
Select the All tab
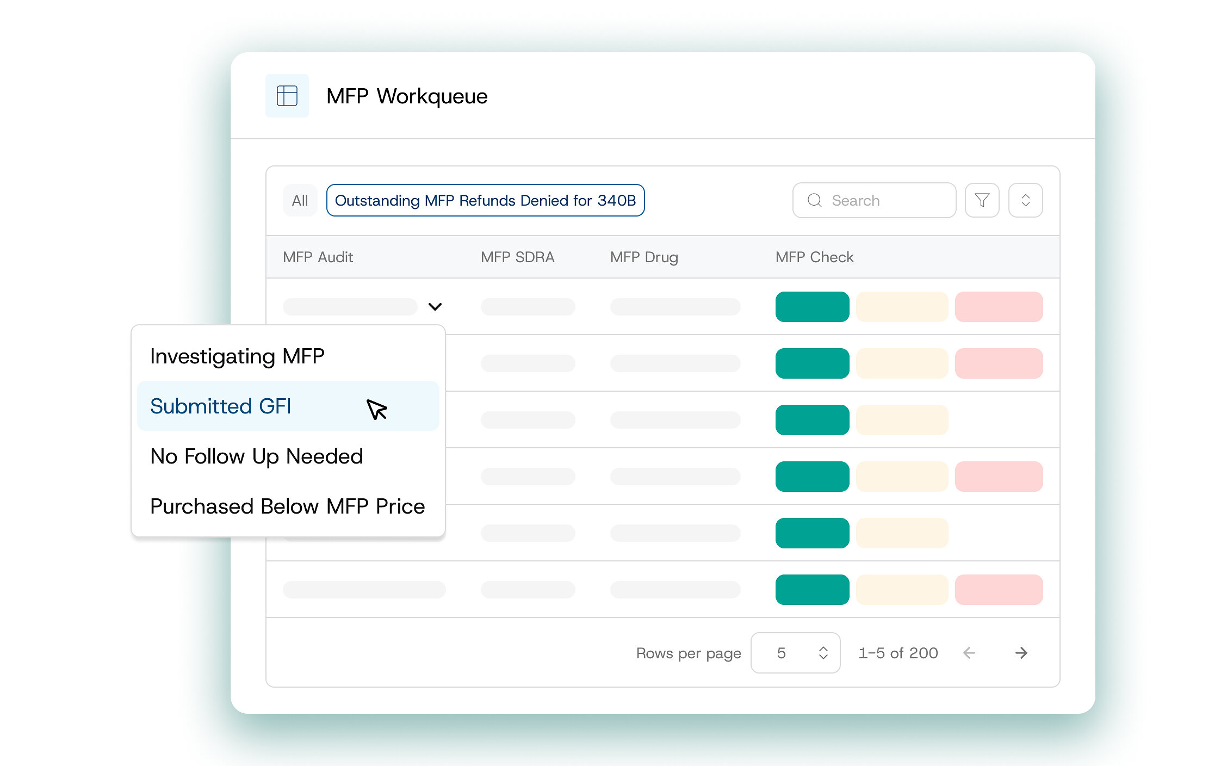(x=300, y=200)
